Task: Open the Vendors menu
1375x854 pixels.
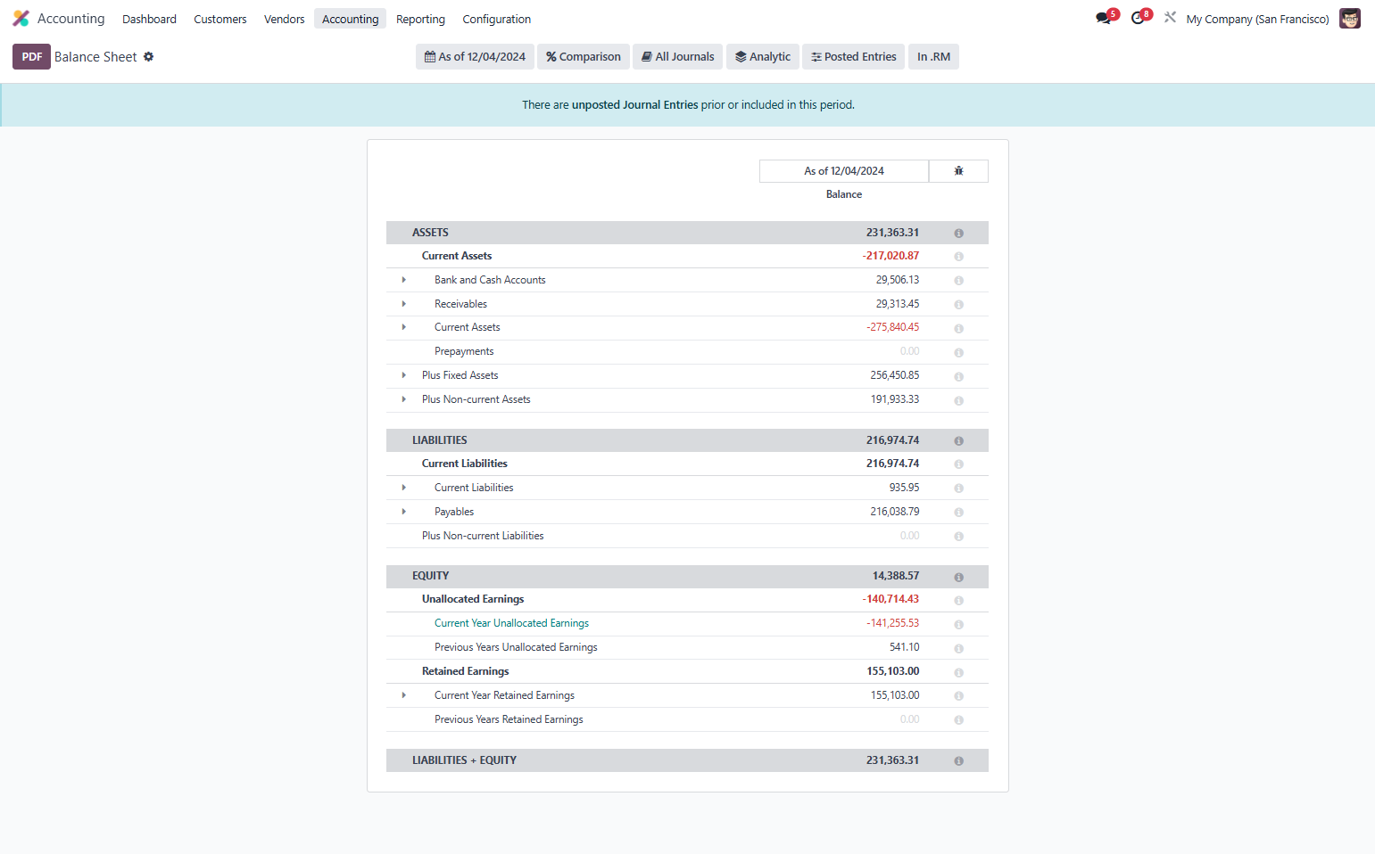Action: [x=284, y=19]
